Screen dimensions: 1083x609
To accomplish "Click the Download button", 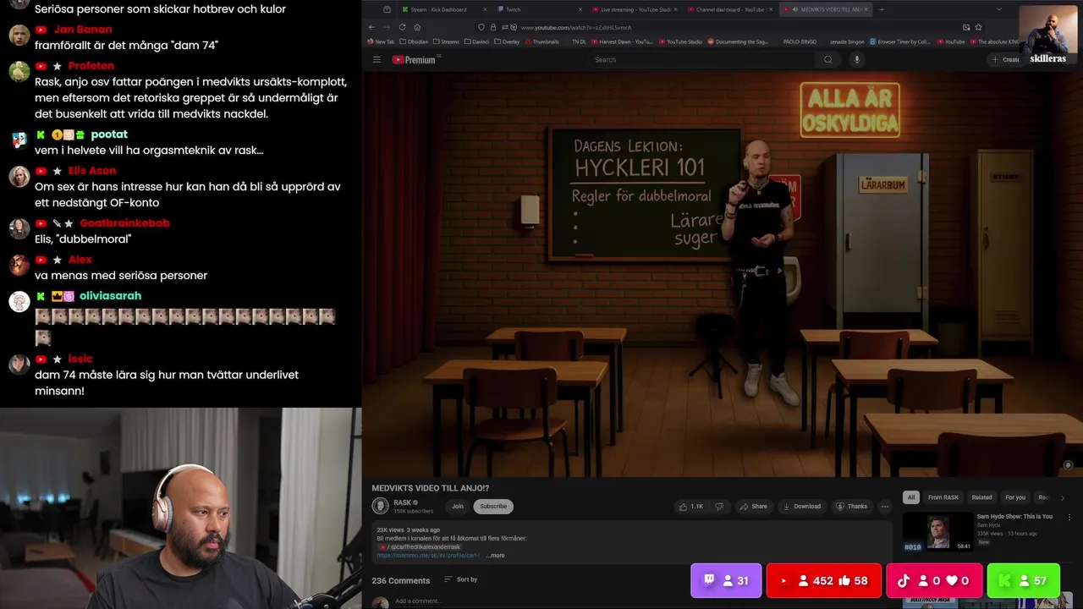I will coord(801,506).
